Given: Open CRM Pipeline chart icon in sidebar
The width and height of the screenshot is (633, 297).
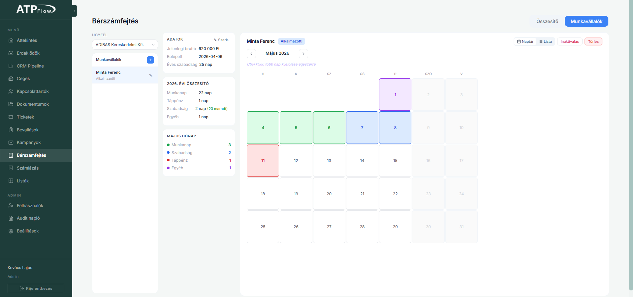Looking at the screenshot, I should (x=11, y=66).
